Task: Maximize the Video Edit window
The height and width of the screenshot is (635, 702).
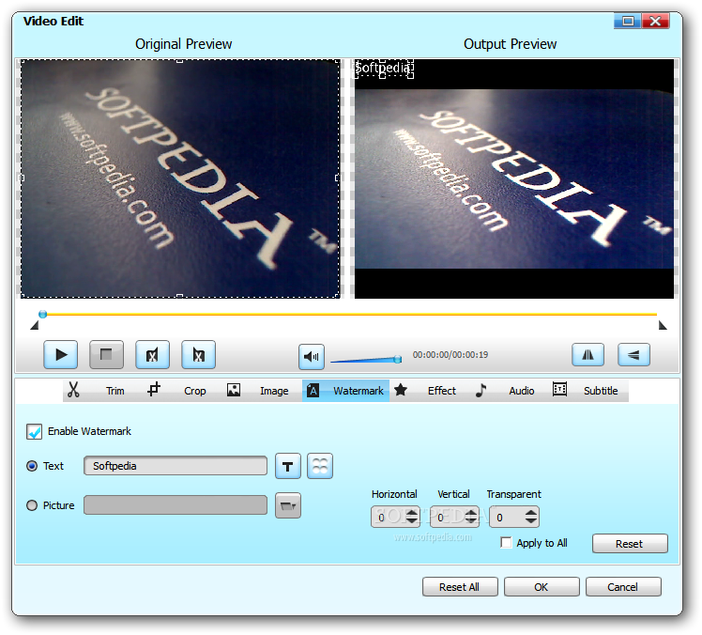Action: (x=628, y=21)
